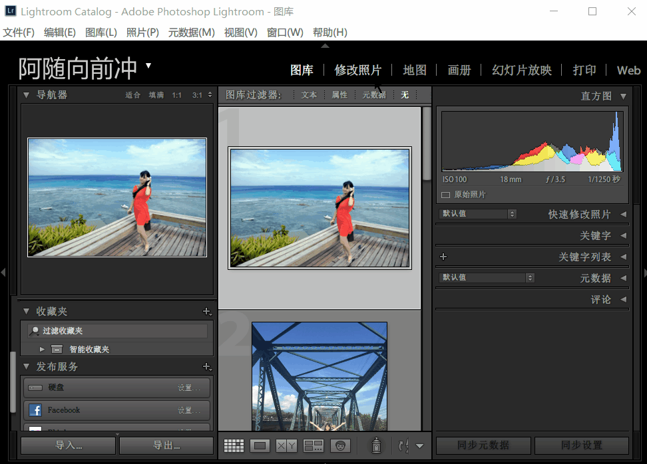Click the smart collections folder icon
Image resolution: width=647 pixels, height=464 pixels.
click(57, 350)
